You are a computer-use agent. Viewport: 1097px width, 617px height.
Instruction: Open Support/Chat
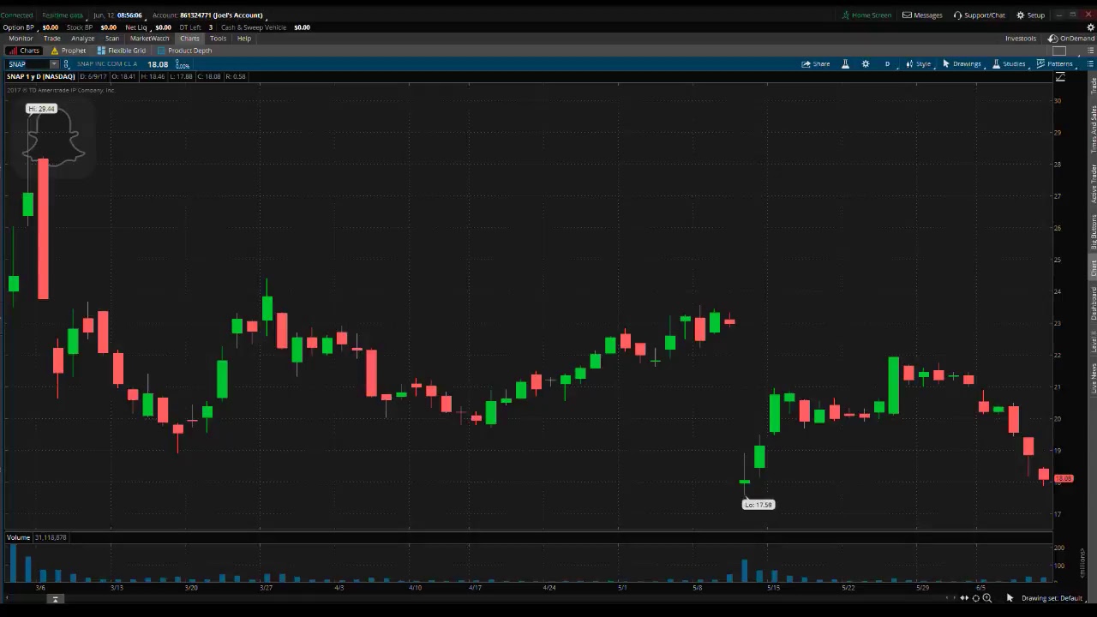click(980, 15)
